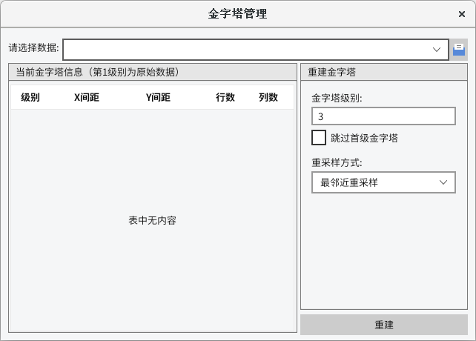Click the chevron arrow of the data selector
476x341 pixels.
tap(437, 49)
